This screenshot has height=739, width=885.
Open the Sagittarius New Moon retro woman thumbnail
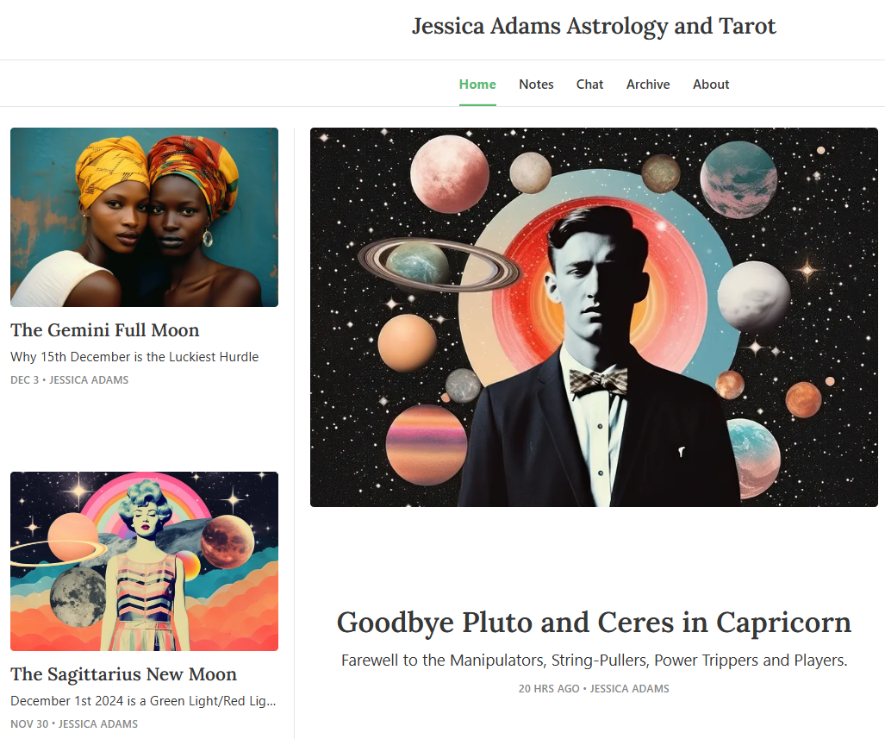coord(144,561)
